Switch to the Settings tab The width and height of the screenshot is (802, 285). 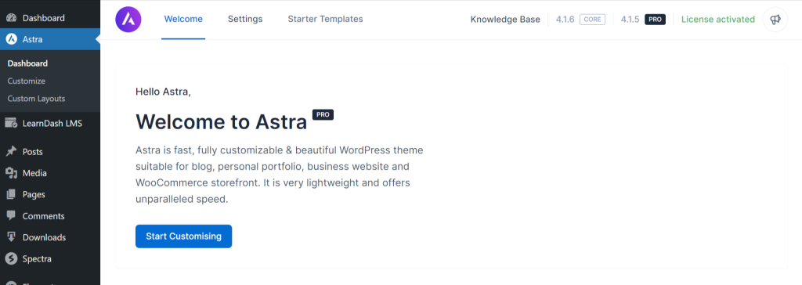tap(245, 20)
